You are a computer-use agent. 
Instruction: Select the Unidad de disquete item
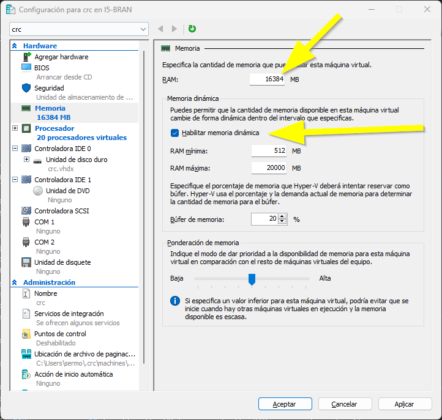tap(62, 262)
